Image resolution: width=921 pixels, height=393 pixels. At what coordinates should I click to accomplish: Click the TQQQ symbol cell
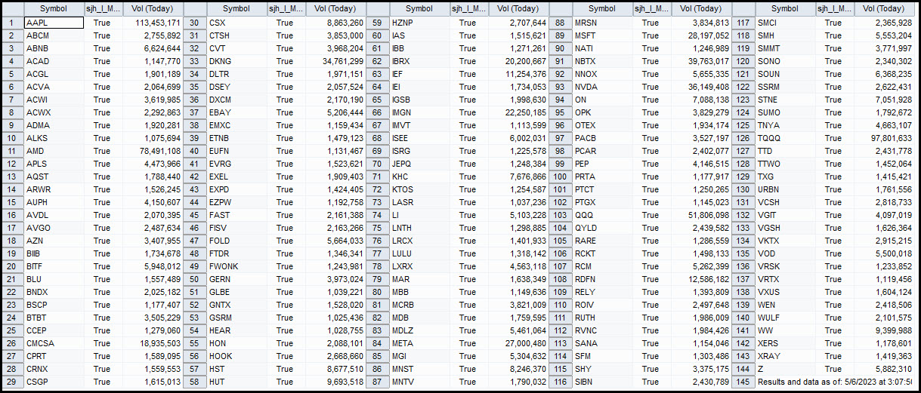click(785, 138)
